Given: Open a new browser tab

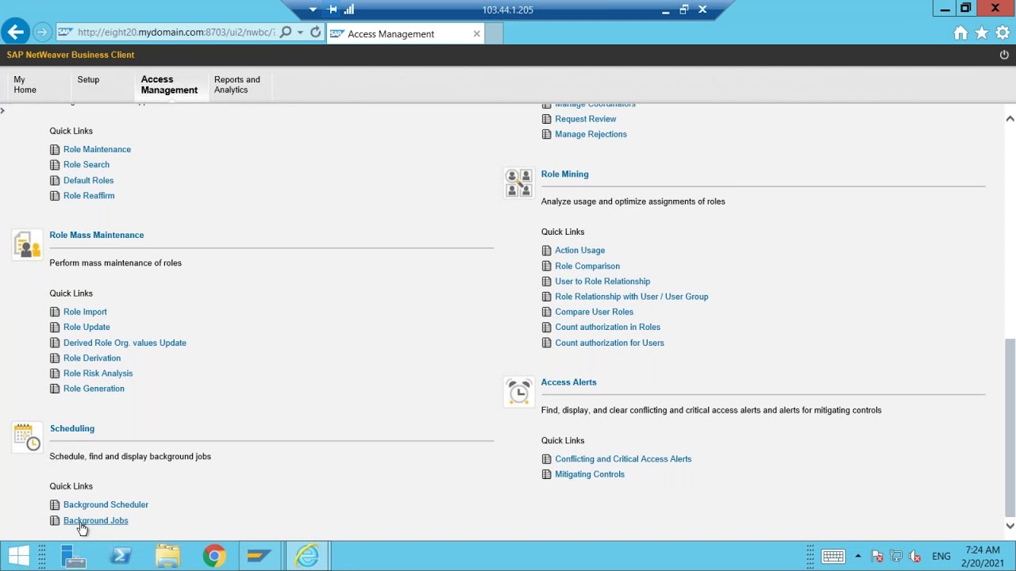Looking at the screenshot, I should (494, 33).
